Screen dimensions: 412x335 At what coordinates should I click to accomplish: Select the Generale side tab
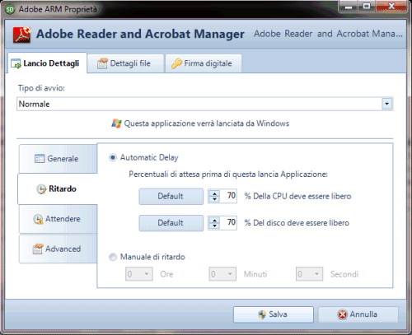point(58,159)
